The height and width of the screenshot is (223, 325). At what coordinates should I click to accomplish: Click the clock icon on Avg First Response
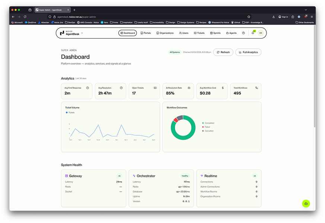[87, 88]
